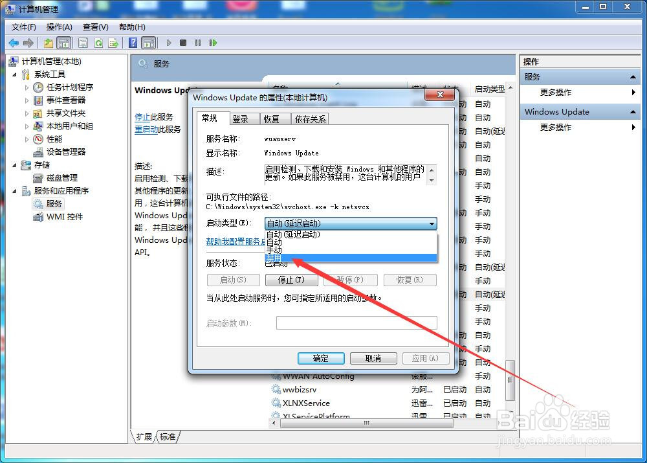
Task: Select 事件查看器 in the tree
Action: pos(66,100)
